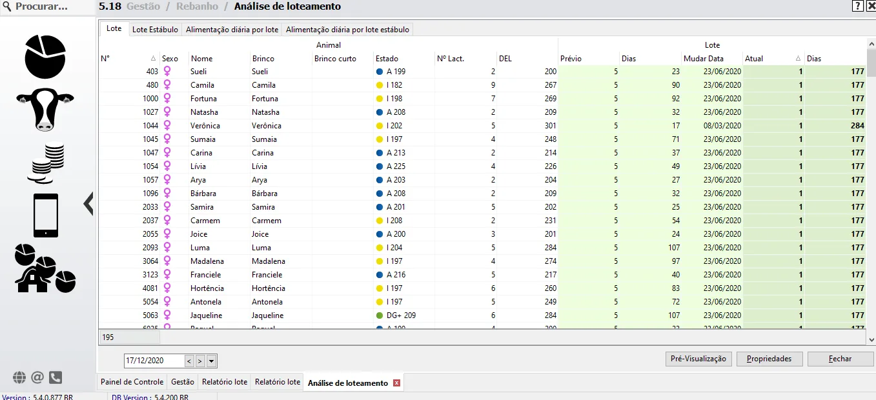Click the search magnifier icon
The width and height of the screenshot is (876, 400).
pos(7,6)
